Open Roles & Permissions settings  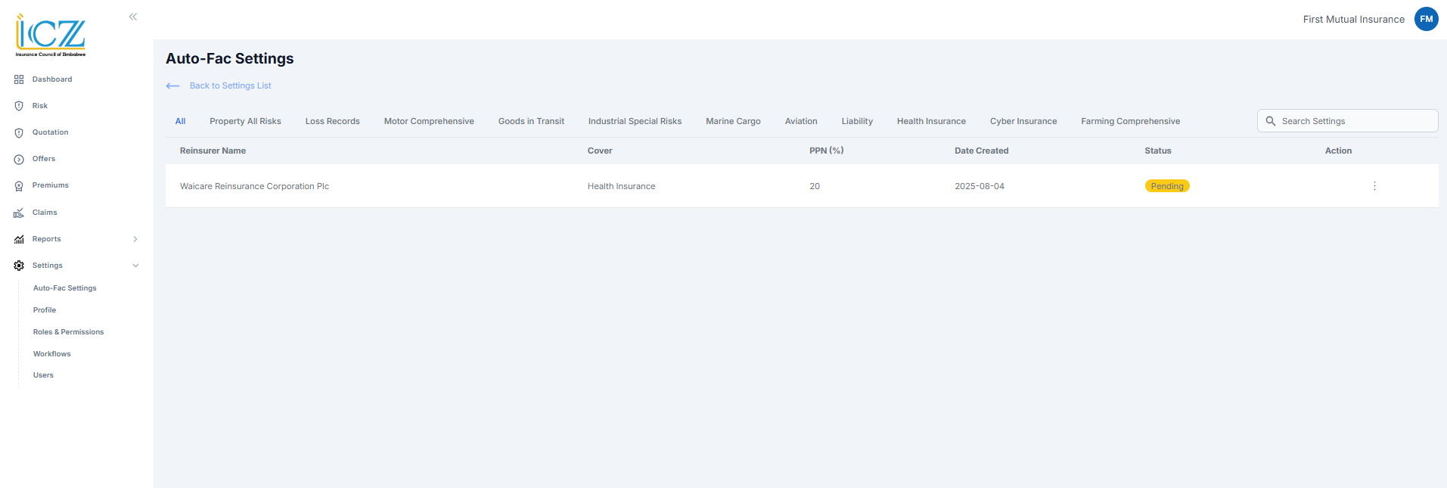[x=68, y=332]
